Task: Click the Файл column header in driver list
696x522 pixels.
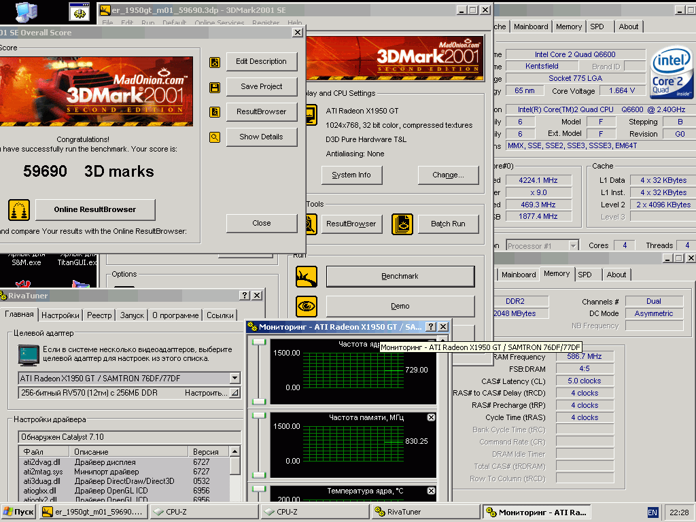Action: tap(44, 451)
